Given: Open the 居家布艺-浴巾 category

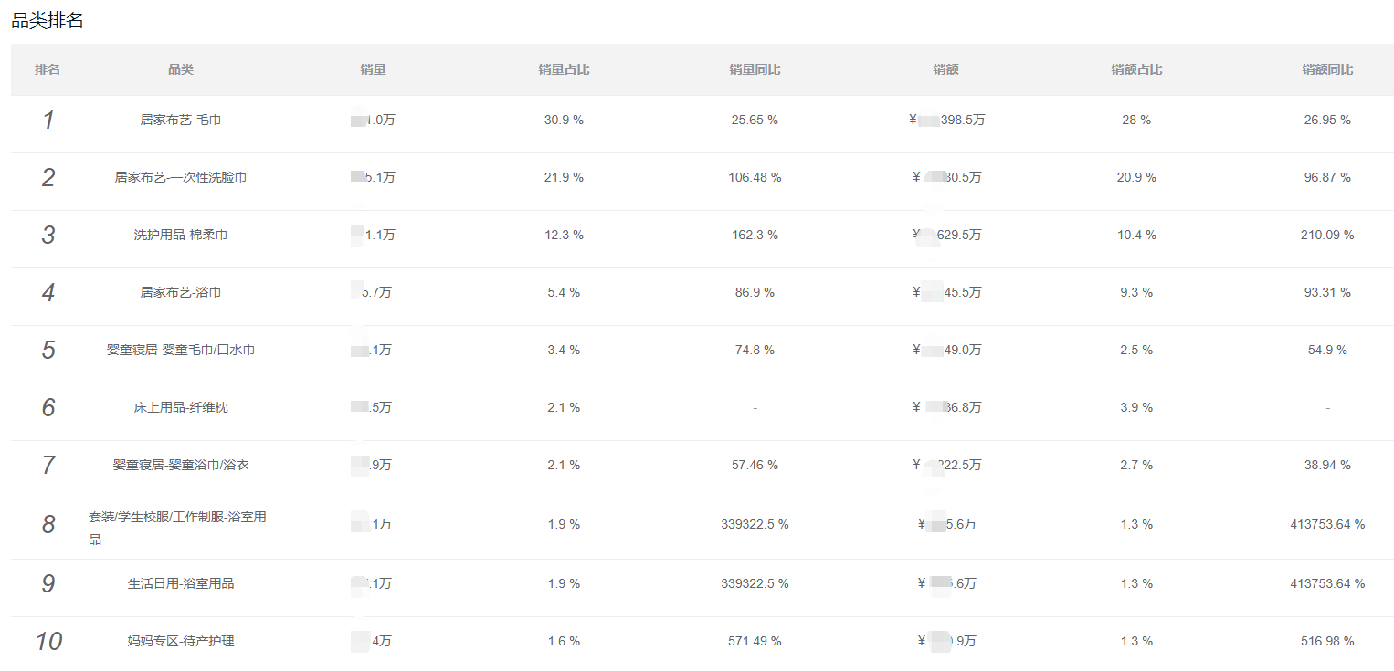Looking at the screenshot, I should [181, 292].
